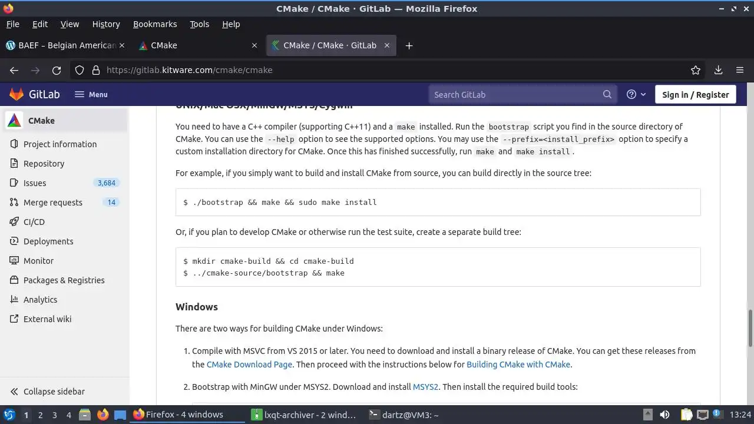
Task: Click the site security padlock icon
Action: (96, 70)
